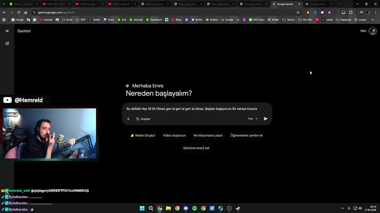
Task: Open the Twitch bookmark
Action: 109,20
